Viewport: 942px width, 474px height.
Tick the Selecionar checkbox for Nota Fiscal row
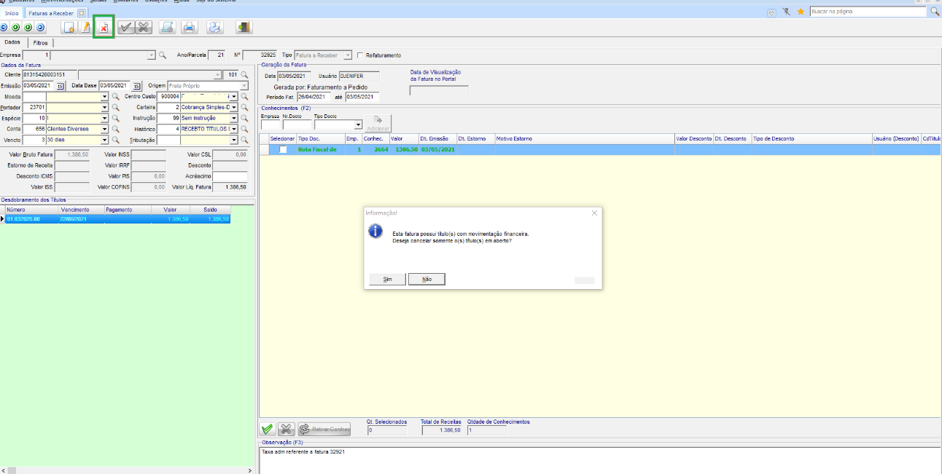click(283, 149)
